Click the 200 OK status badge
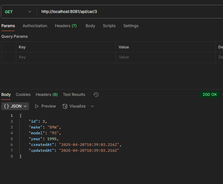This screenshot has width=223, height=184. (x=210, y=95)
